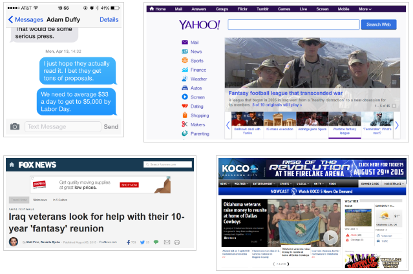The image size is (413, 274).
Task: Click Fox News home icon
Action: pos(12,164)
